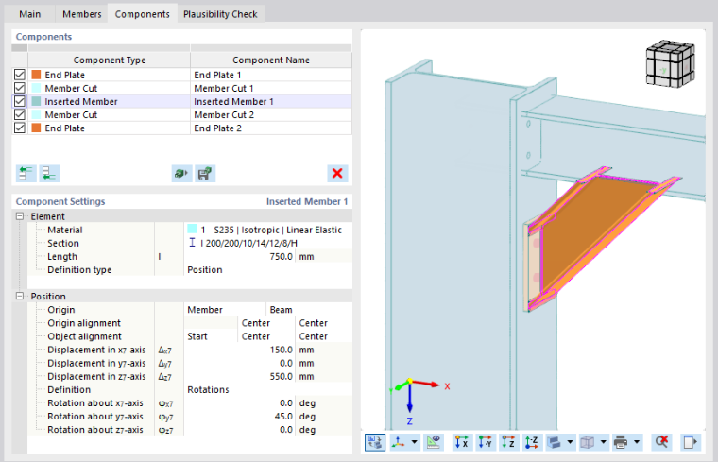Edit Rotation about y7-axis value 45.0
Image resolution: width=718 pixels, height=462 pixels.
pyautogui.click(x=239, y=417)
